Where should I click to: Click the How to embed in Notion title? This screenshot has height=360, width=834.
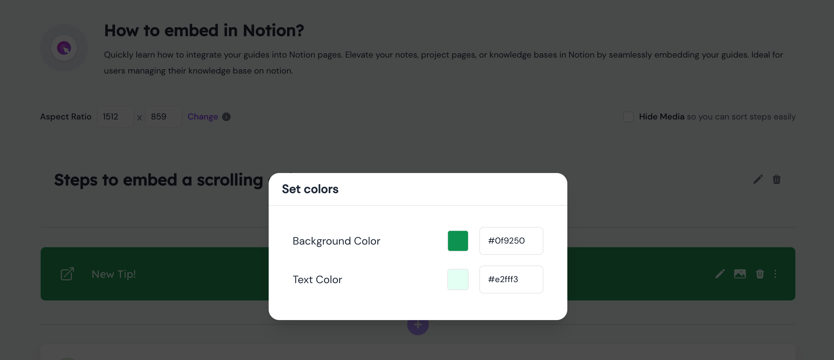204,31
